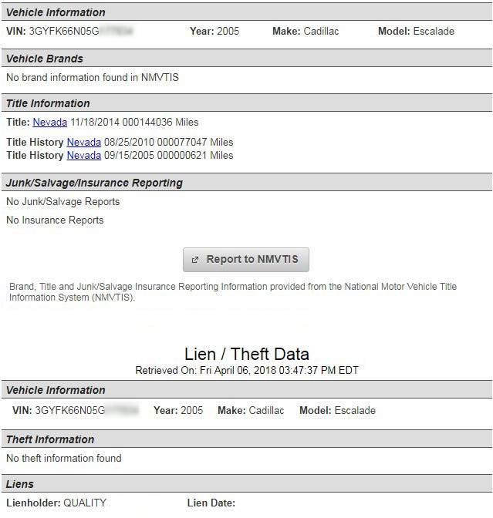Click the external-link icon on Report to NMVTIS

[195, 260]
